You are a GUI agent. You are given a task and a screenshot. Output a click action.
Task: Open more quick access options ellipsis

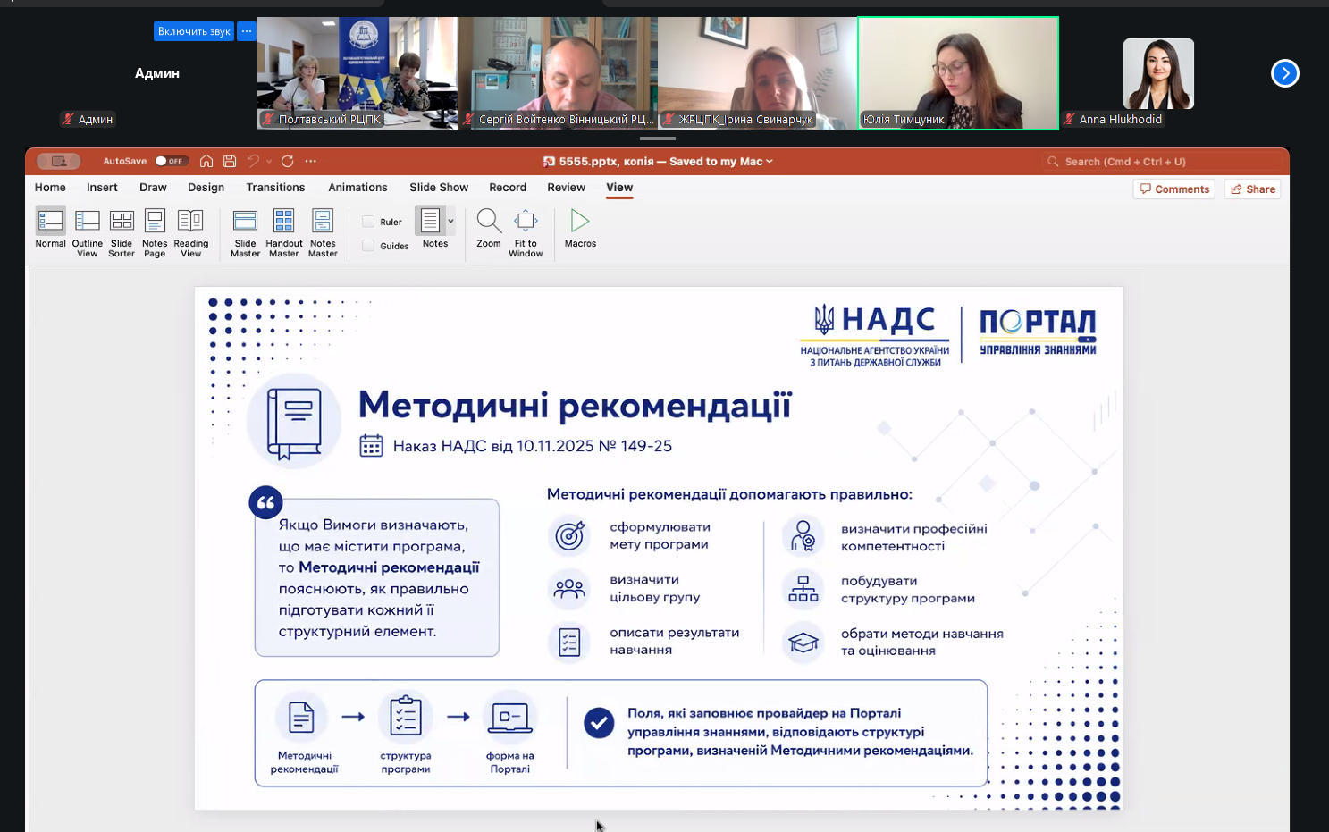[310, 161]
